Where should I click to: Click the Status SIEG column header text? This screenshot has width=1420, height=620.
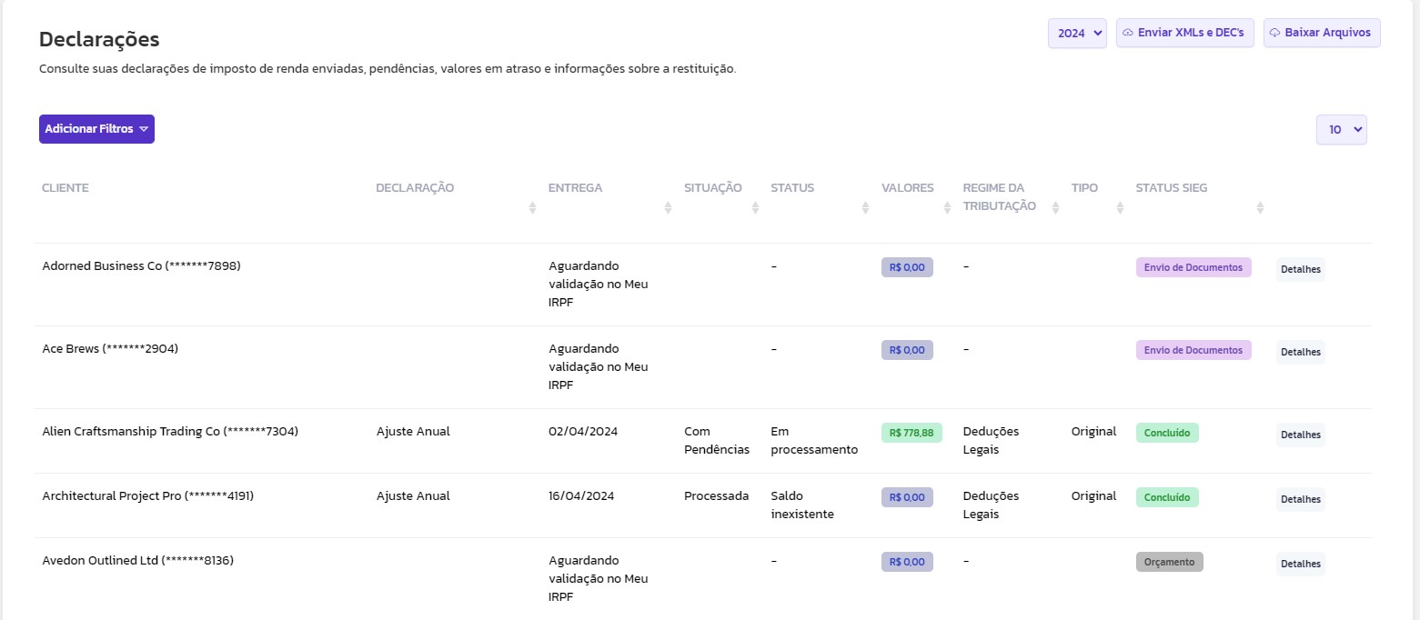1172,188
